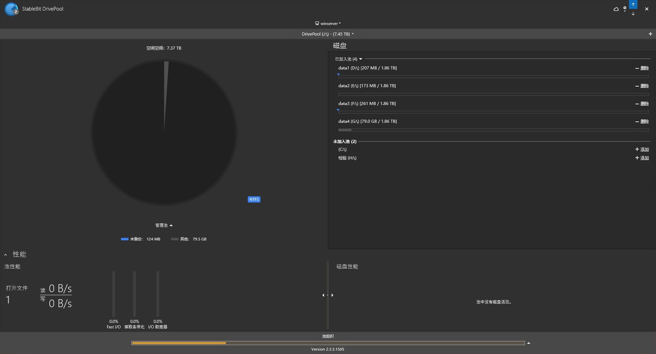Click the blue up arrow button
This screenshot has height=354, width=656.
(633, 4)
